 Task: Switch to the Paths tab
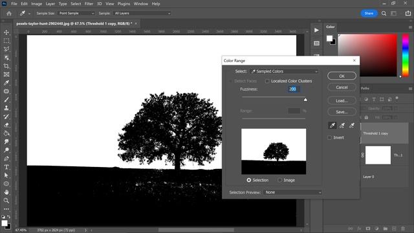coord(365,89)
